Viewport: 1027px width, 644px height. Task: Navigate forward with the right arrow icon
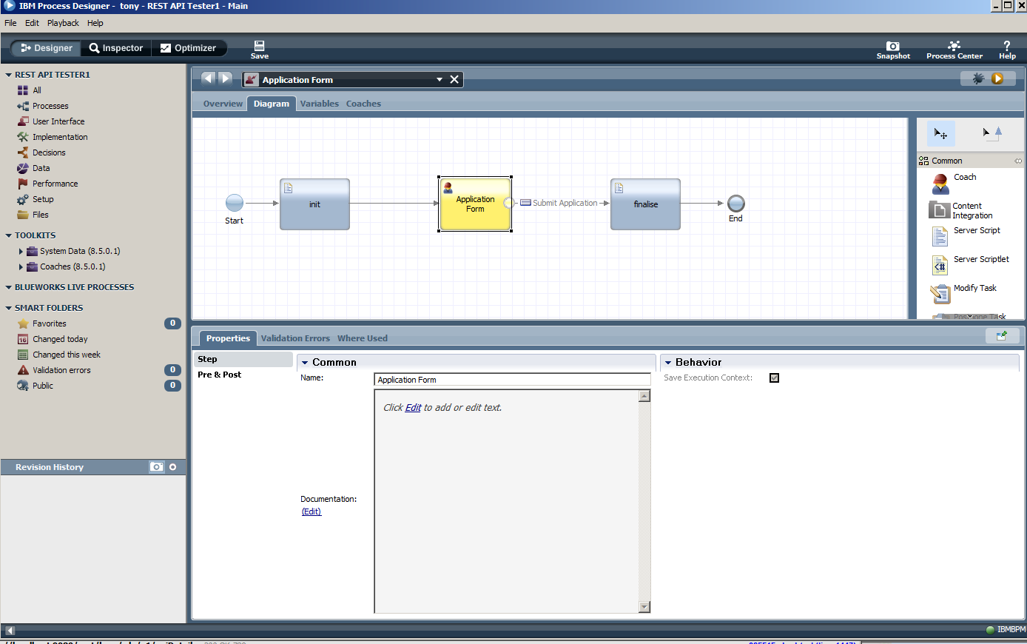(226, 78)
